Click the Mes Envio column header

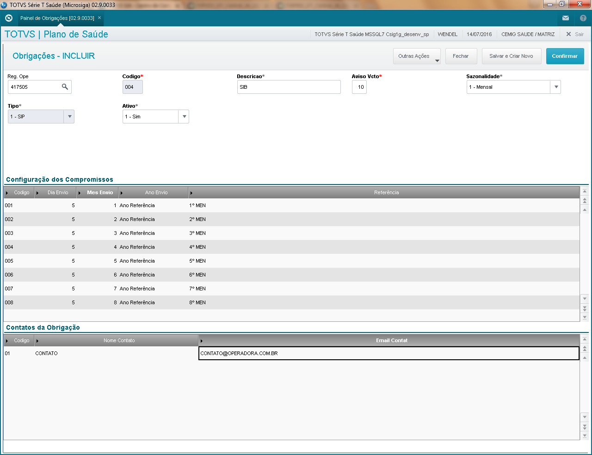coord(97,192)
